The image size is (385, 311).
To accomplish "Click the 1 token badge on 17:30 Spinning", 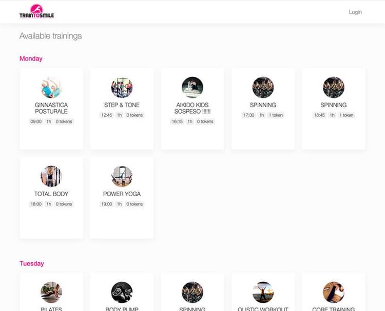I will coord(276,115).
